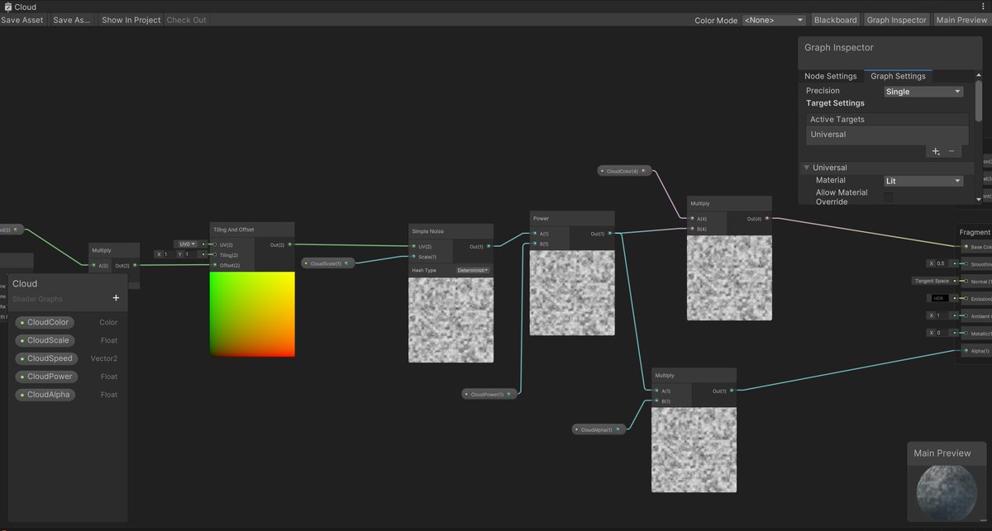Click Power node Out(1) output port
The image size is (992, 531).
[610, 234]
